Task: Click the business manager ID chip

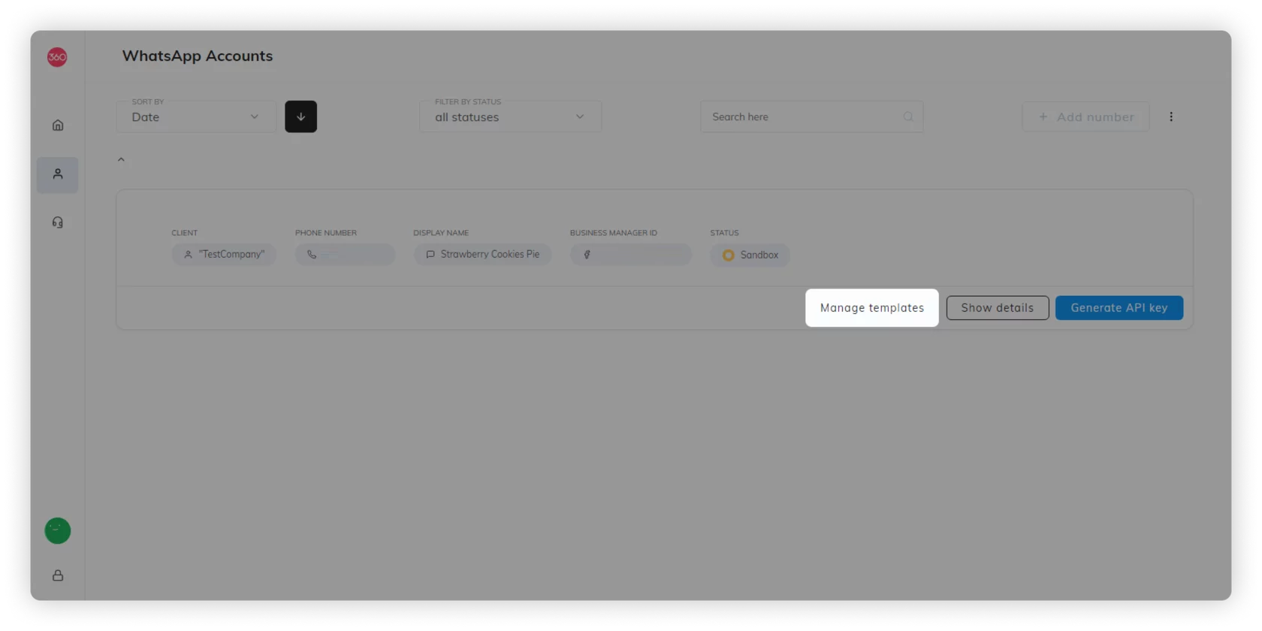Action: pos(631,255)
